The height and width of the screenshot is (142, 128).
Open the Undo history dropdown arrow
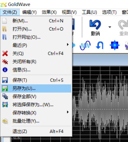[x=110, y=27]
